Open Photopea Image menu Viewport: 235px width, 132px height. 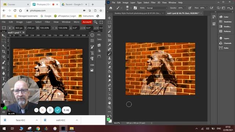19,22
